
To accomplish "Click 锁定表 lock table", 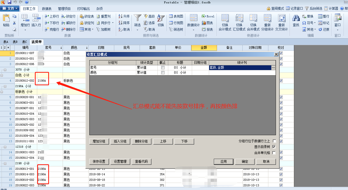I will click(x=87, y=16).
